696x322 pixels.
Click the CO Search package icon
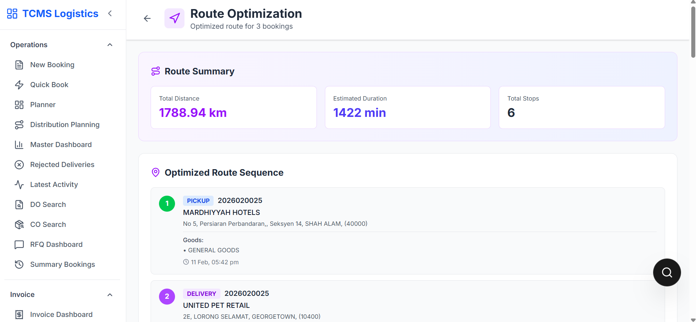point(19,225)
